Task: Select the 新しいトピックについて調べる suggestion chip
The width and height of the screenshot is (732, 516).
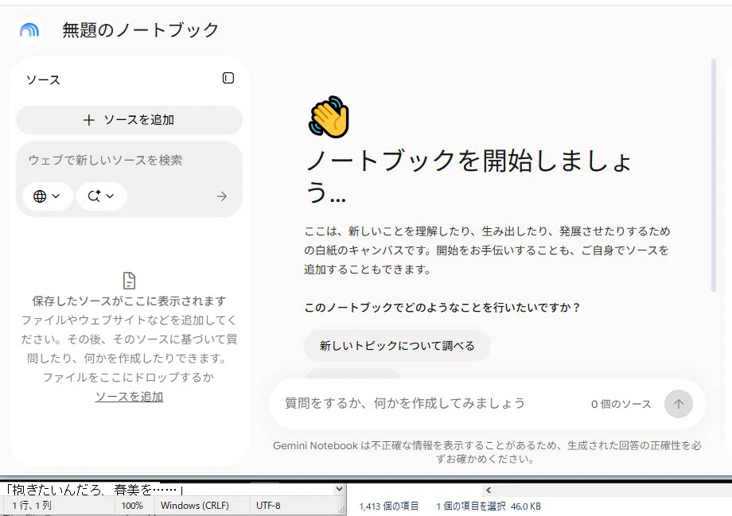Action: [397, 346]
